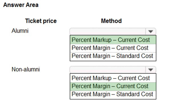Viewport: 169px width, 110px height.
Task: Select Percent Margin – Current Cost for Alumni
Action: click(113, 48)
